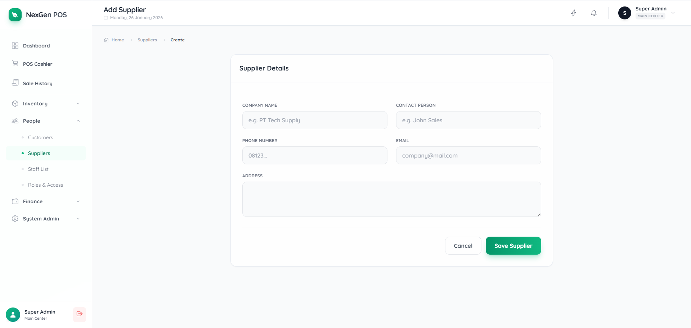Image resolution: width=691 pixels, height=328 pixels.
Task: Click the Cancel button
Action: (463, 246)
